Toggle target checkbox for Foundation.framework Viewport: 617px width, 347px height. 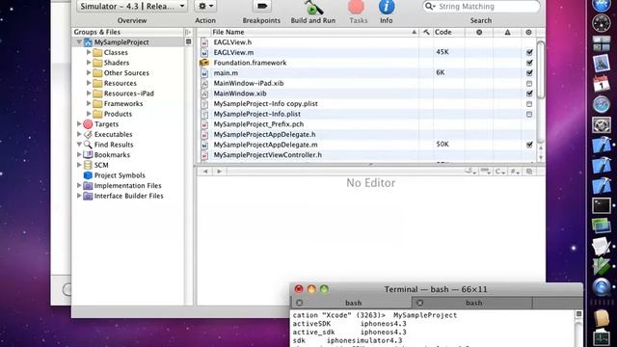tap(529, 63)
